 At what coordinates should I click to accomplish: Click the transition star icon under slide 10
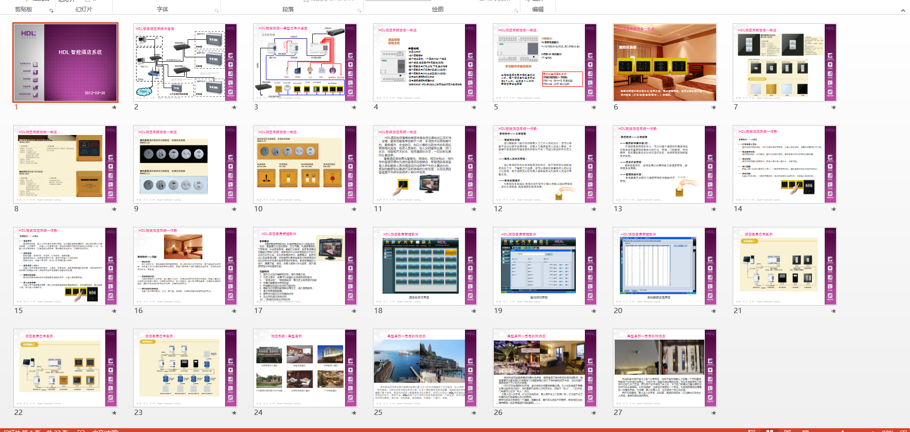(354, 209)
